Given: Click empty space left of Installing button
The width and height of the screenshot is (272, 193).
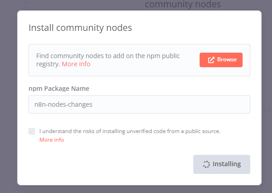Looking at the screenshot, I should pos(113,164).
